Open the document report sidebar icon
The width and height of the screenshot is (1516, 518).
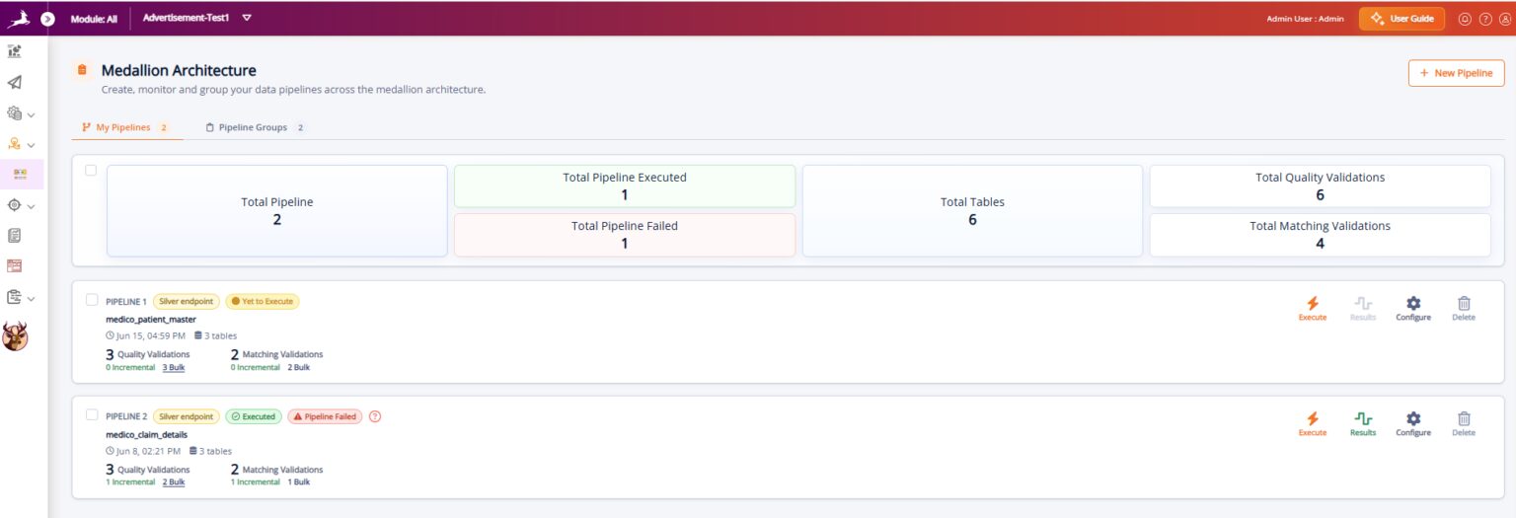pos(15,236)
